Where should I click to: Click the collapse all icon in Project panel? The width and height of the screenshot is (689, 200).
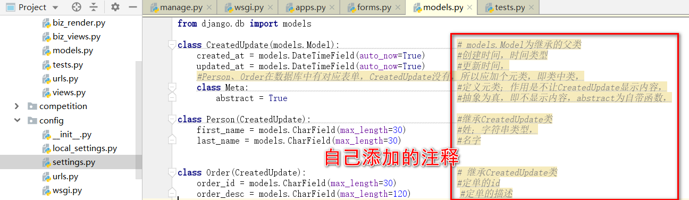(94, 7)
